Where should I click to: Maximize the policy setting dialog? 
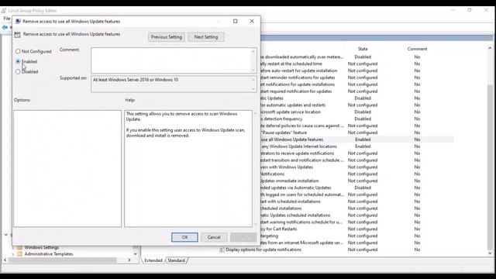pyautogui.click(x=236, y=21)
